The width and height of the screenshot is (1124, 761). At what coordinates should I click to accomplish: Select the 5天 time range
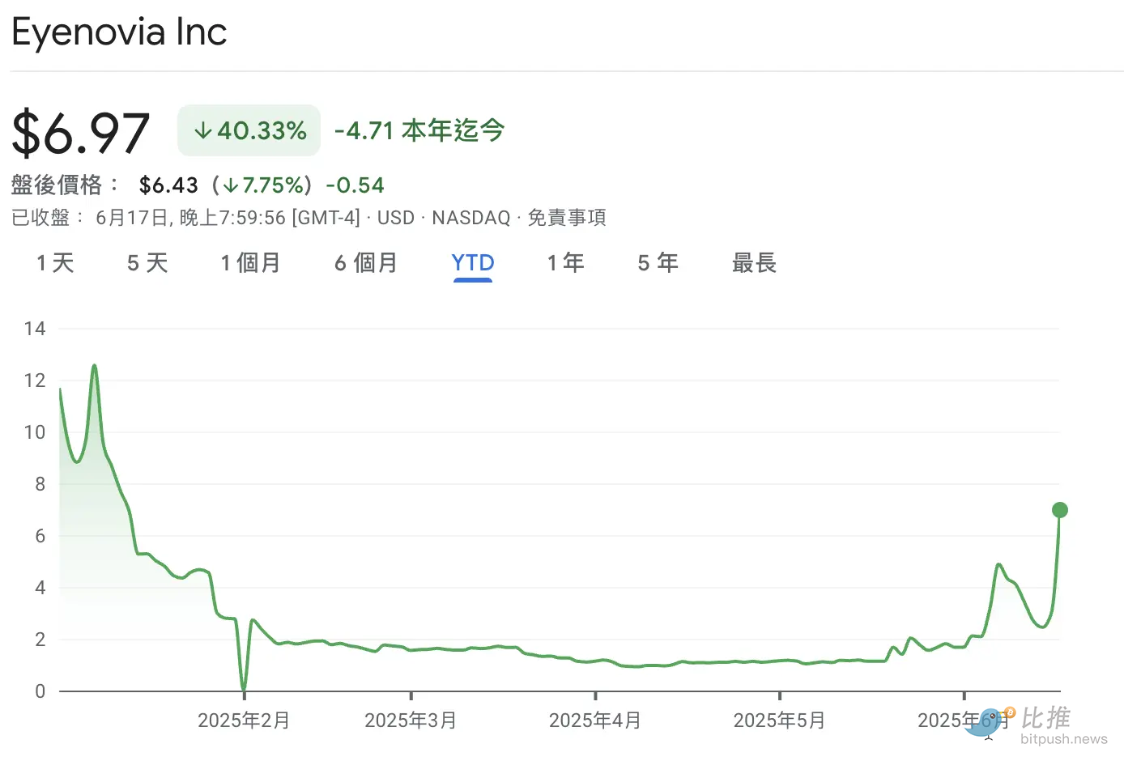click(x=147, y=263)
